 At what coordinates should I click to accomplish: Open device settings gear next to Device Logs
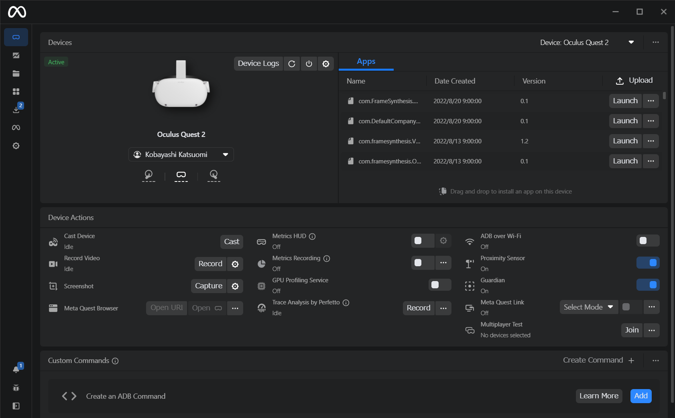[x=326, y=63]
